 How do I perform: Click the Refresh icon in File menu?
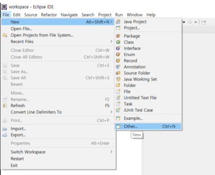(x=5, y=106)
